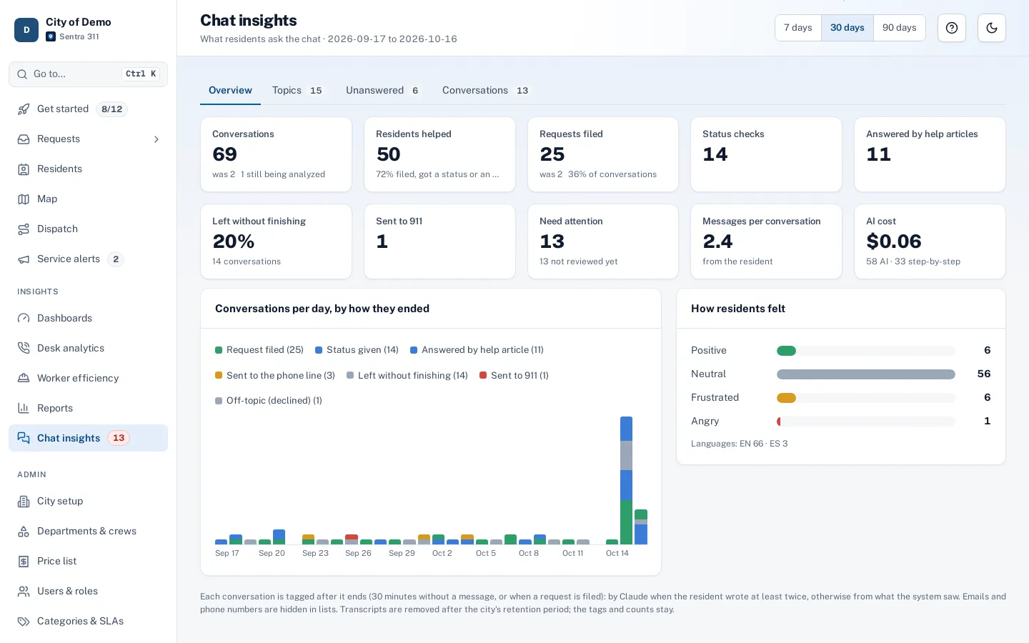Open the Chat insights sidebar link
Viewport: 1029px width, 643px height.
88,438
